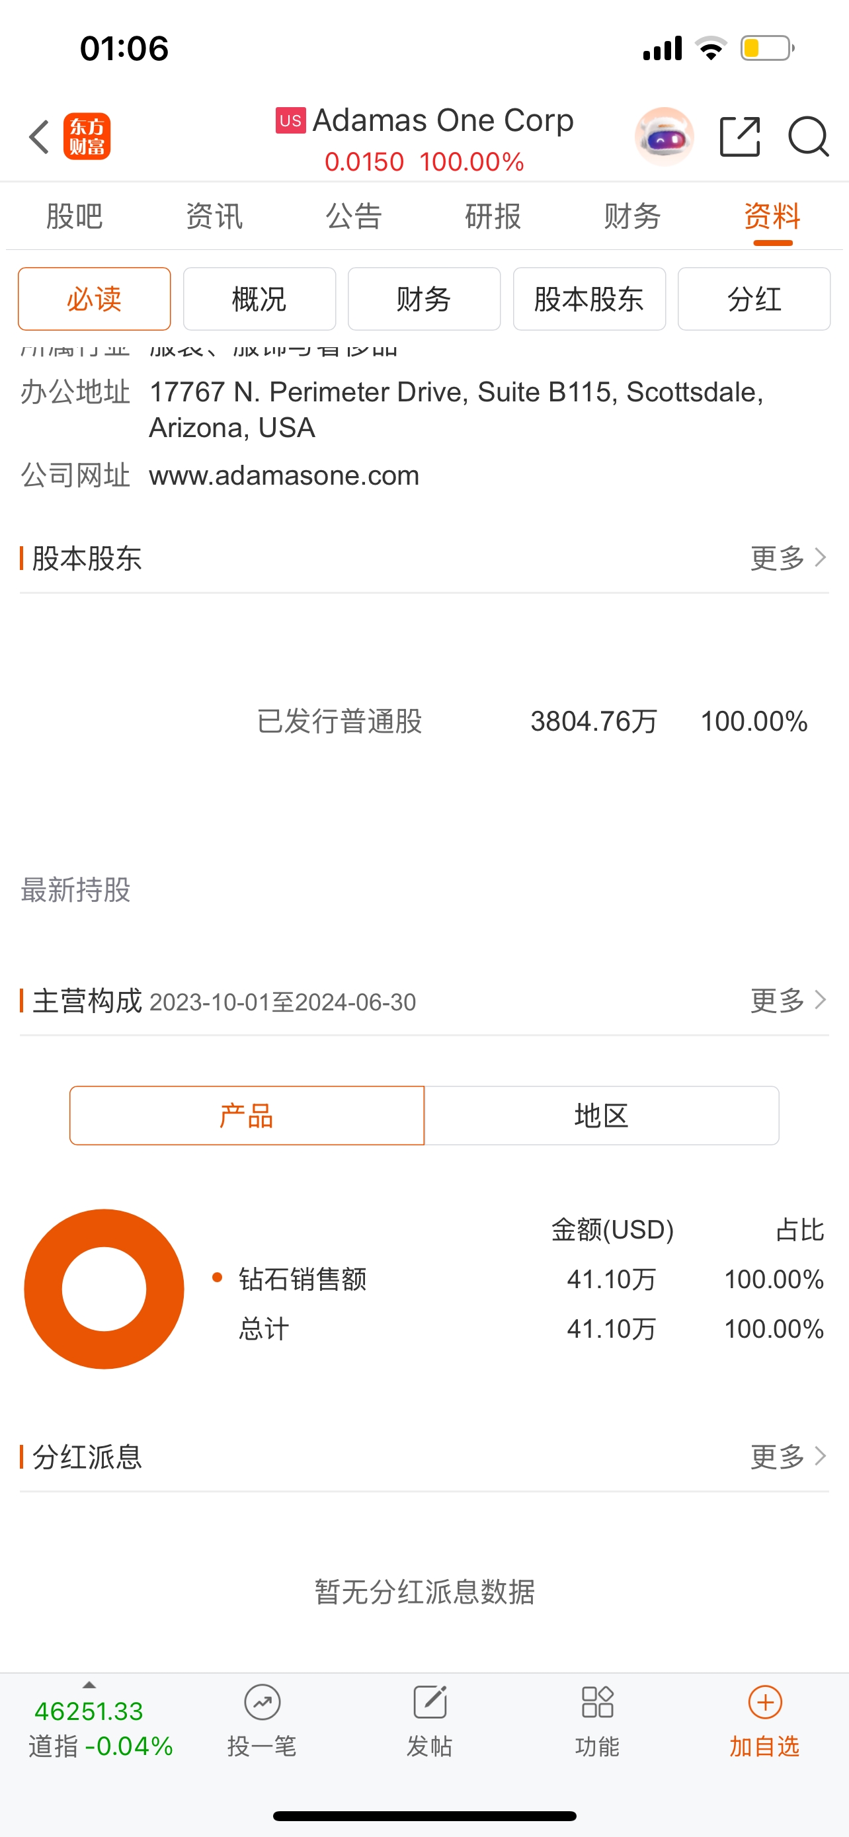
Task: Open www.adamasone.com website link
Action: pos(284,475)
